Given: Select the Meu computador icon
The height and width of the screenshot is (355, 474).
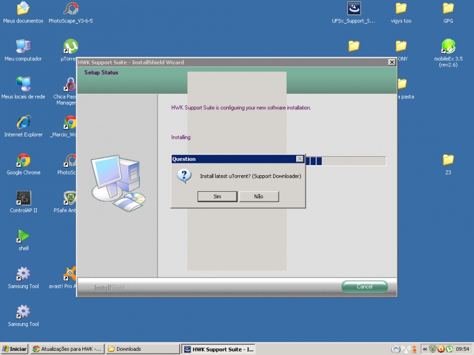Looking at the screenshot, I should pos(23,50).
